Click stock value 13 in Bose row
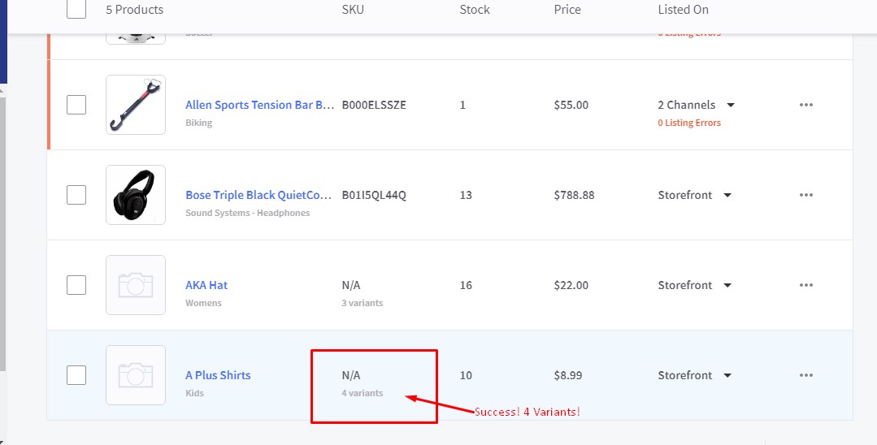The image size is (877, 445). [466, 195]
